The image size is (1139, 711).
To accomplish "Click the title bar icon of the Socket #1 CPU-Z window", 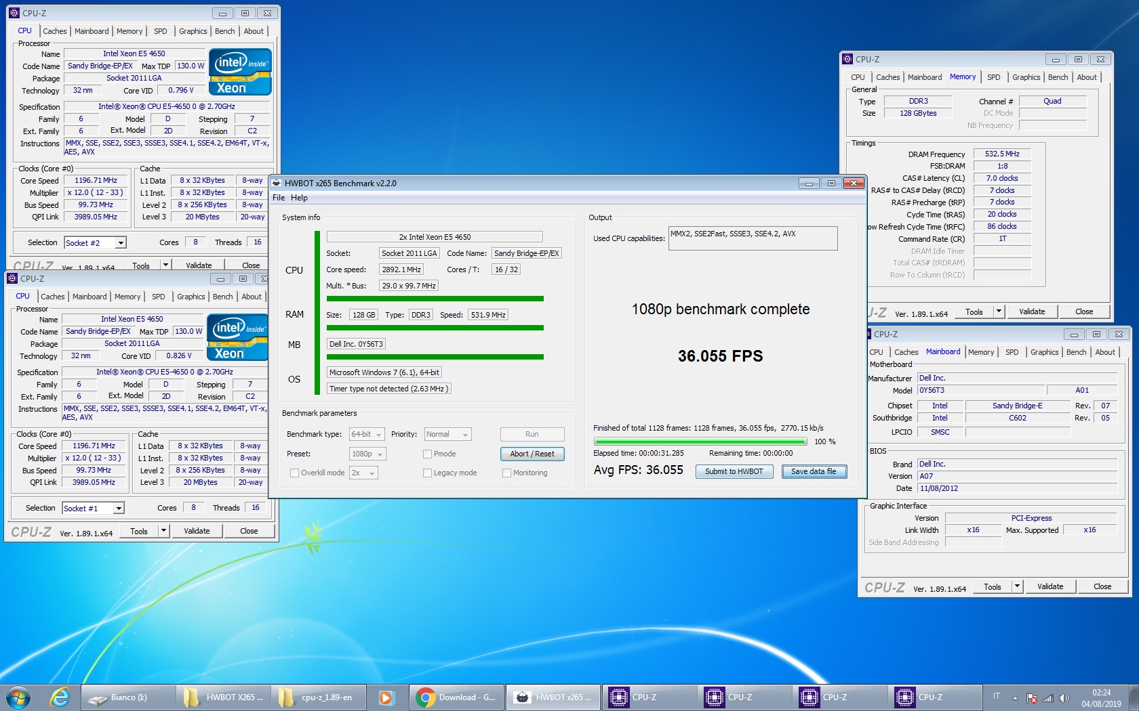I will click(x=12, y=278).
